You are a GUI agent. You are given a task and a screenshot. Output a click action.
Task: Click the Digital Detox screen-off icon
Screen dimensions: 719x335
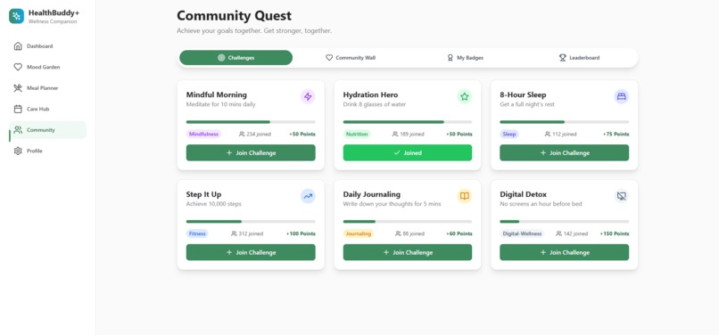622,196
